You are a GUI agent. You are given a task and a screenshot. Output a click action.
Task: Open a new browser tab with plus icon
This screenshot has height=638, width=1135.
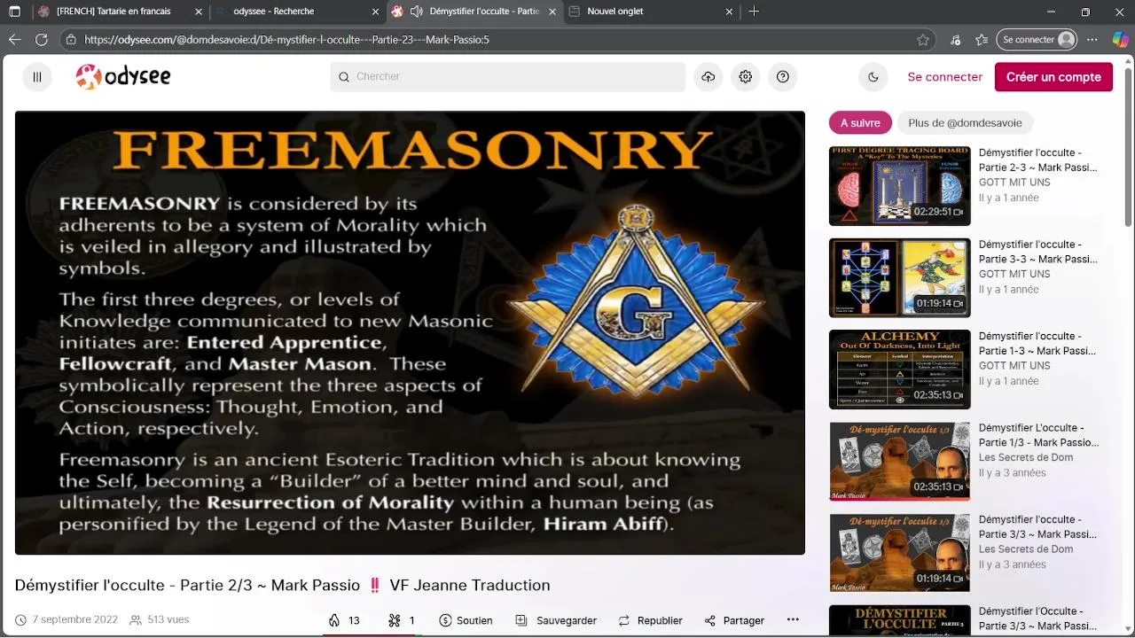pos(754,12)
